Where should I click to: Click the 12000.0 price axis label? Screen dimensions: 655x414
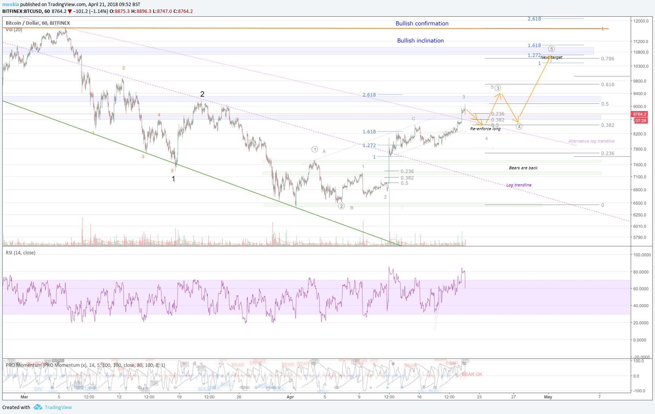tap(641, 21)
